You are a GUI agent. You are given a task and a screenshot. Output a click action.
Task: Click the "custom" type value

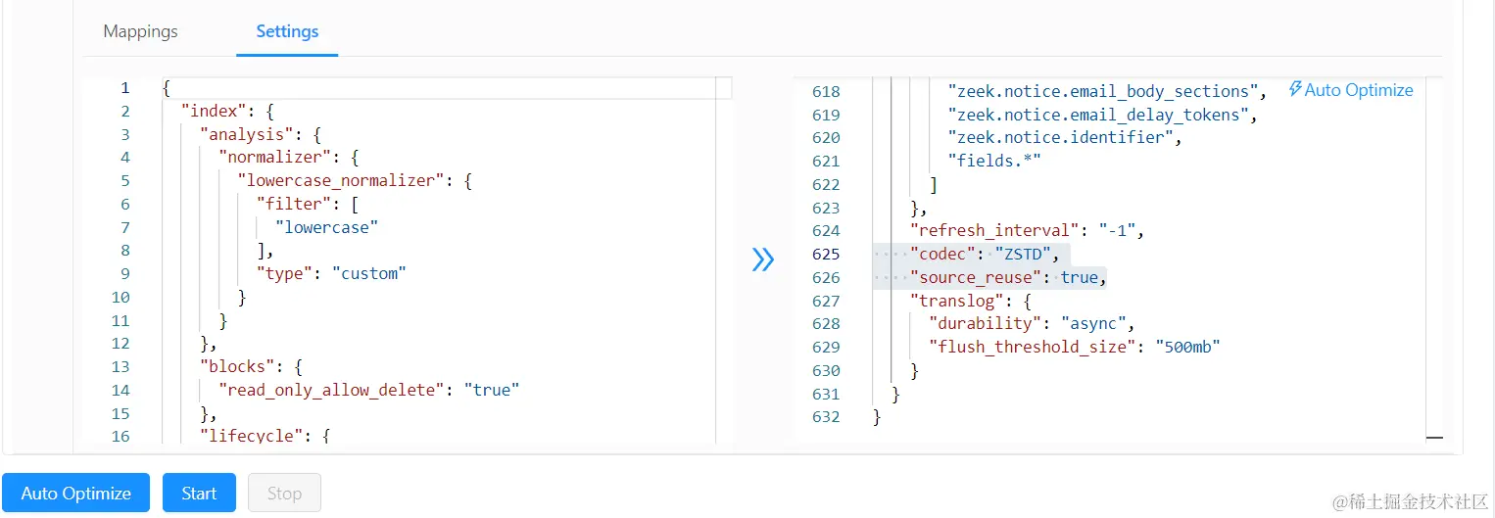[369, 274]
